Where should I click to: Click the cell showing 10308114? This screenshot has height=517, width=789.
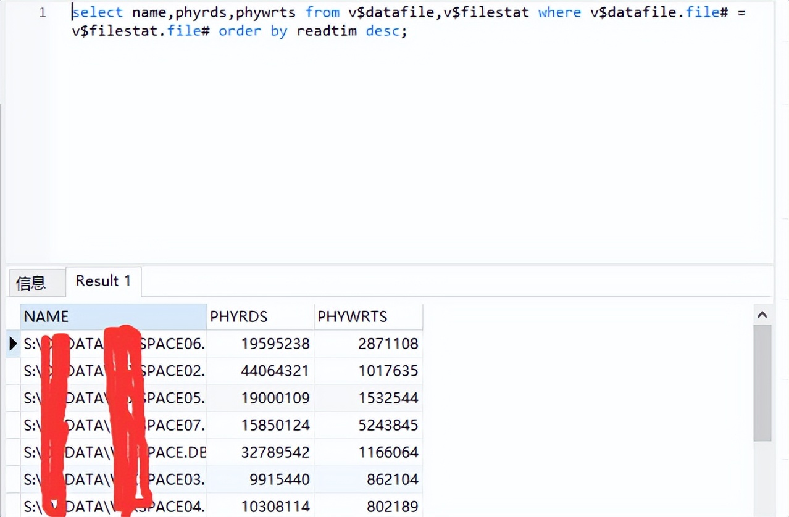click(260, 507)
